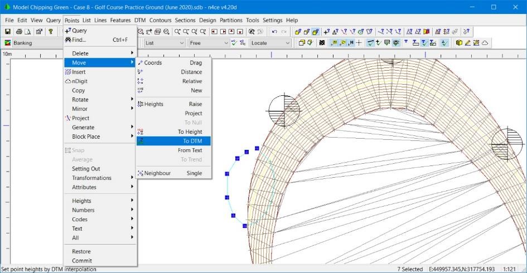The height and width of the screenshot is (273, 527).
Task: Click the printer icon in the toolbar
Action: pyautogui.click(x=19, y=32)
